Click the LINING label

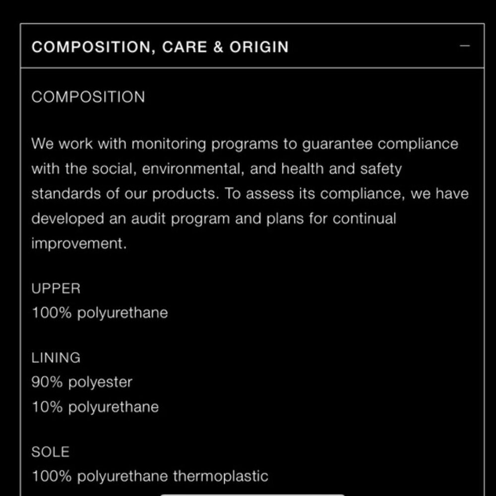click(56, 358)
